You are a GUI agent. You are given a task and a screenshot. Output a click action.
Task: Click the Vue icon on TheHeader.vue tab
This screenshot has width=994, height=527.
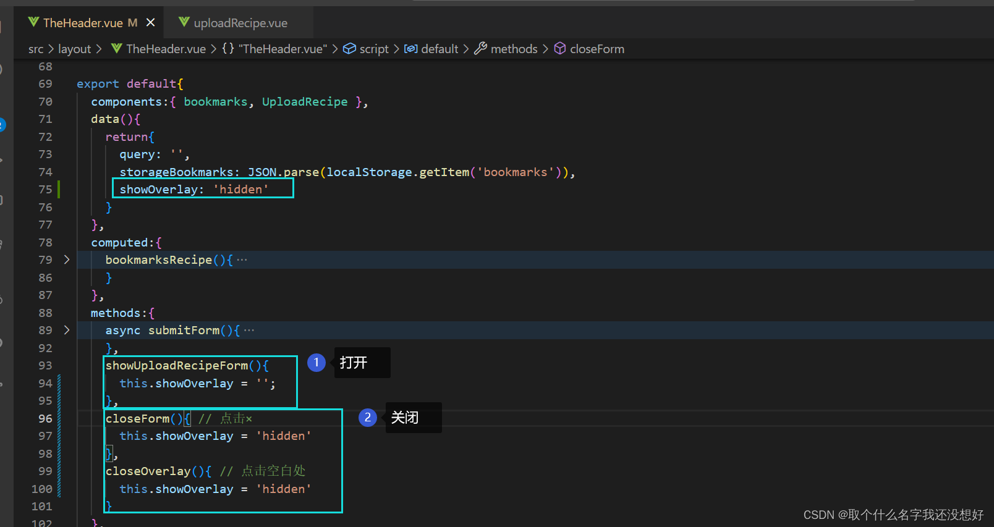tap(33, 22)
